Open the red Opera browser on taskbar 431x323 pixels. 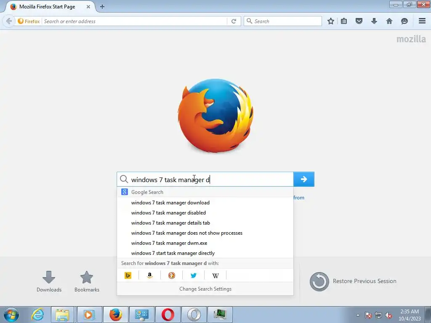coord(168,315)
